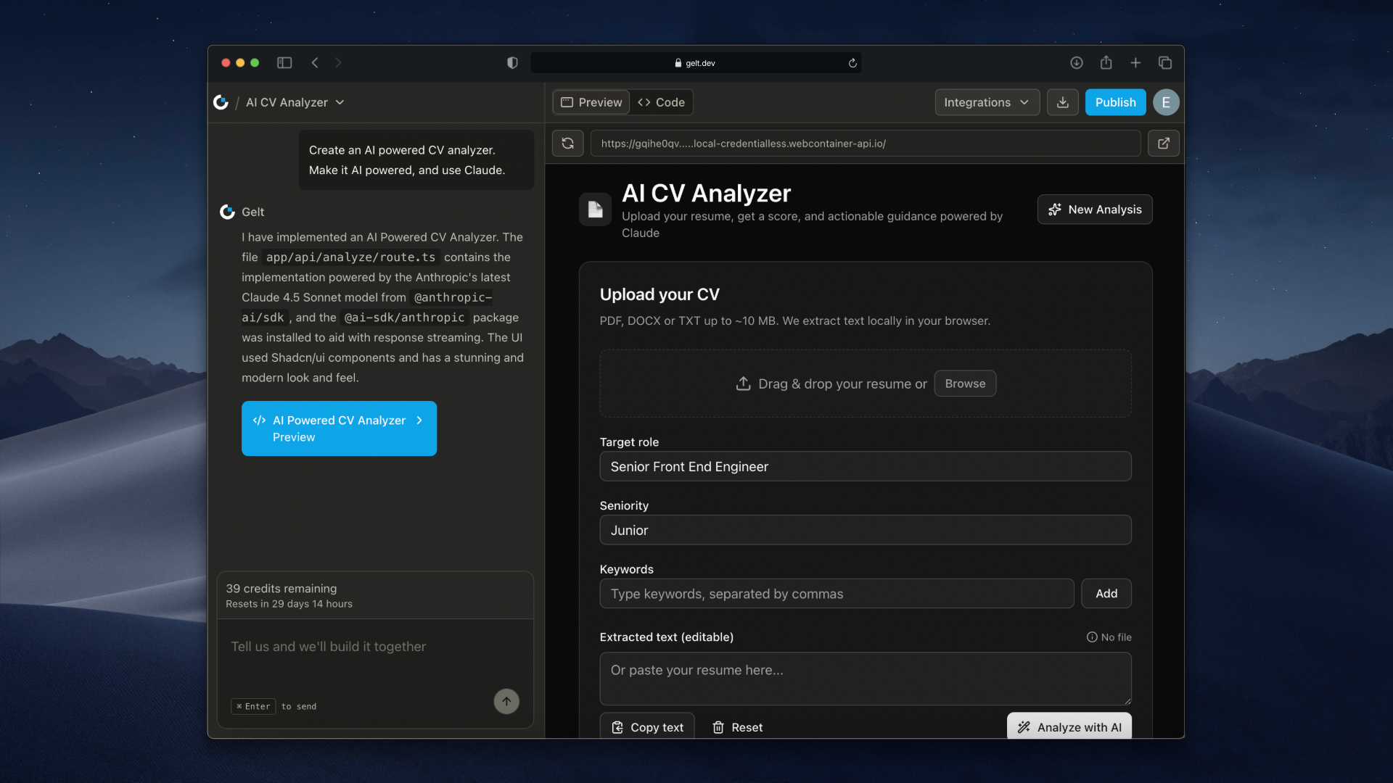Screen dimensions: 1393x783
Task: Switch to the Code tab
Action: click(660, 102)
